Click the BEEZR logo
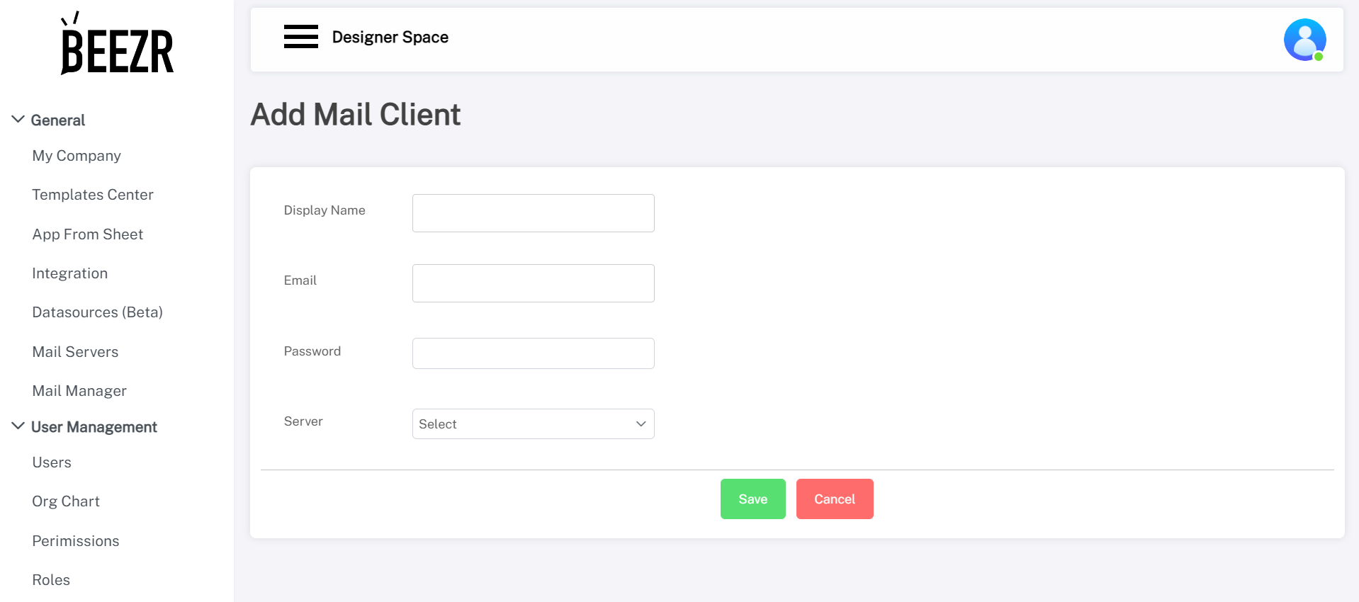This screenshot has width=1359, height=602. point(117,44)
